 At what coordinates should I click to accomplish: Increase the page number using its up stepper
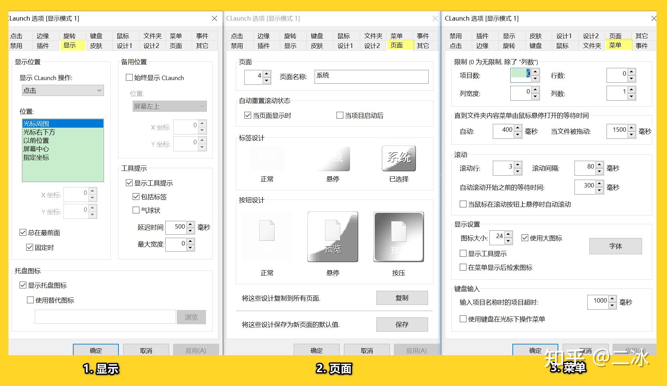pyautogui.click(x=267, y=73)
